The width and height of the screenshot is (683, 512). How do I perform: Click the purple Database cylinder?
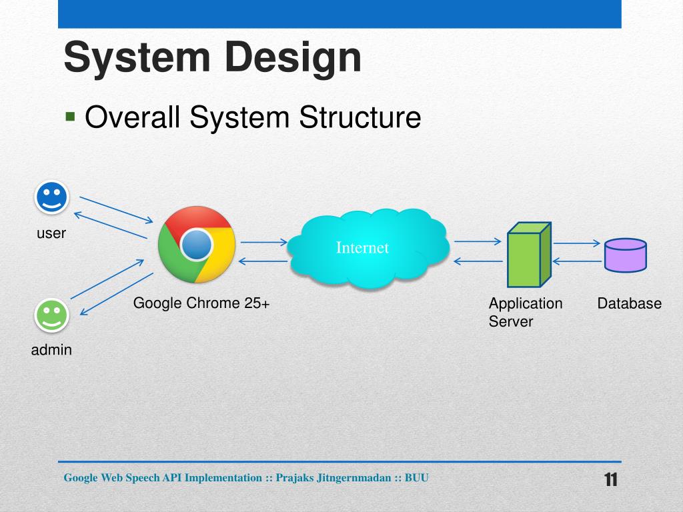click(626, 255)
